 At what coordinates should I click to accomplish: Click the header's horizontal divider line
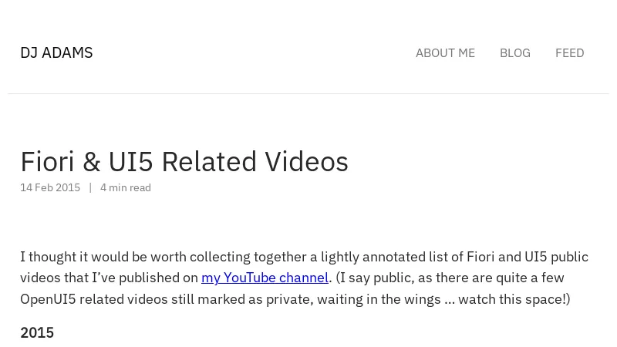(x=308, y=93)
